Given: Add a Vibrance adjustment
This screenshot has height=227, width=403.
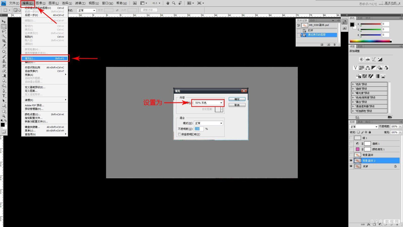Looking at the screenshot, I should click(x=355, y=68).
